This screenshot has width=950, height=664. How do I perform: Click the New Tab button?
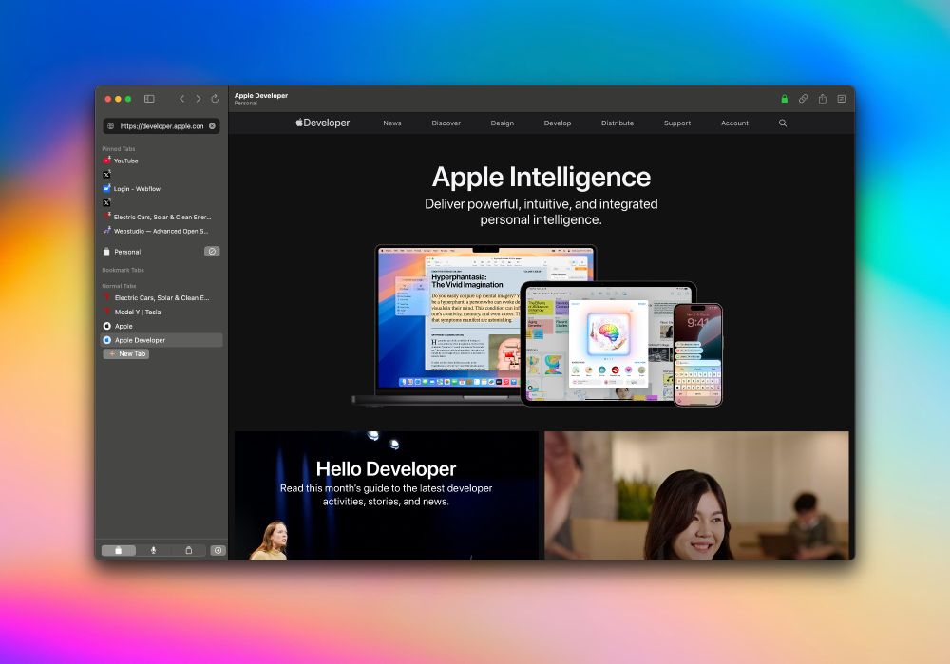click(x=126, y=353)
